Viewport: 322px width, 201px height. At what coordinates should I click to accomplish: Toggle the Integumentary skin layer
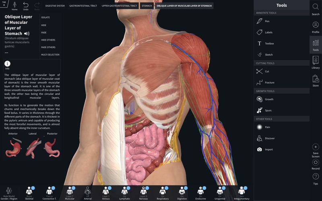[x=242, y=193]
